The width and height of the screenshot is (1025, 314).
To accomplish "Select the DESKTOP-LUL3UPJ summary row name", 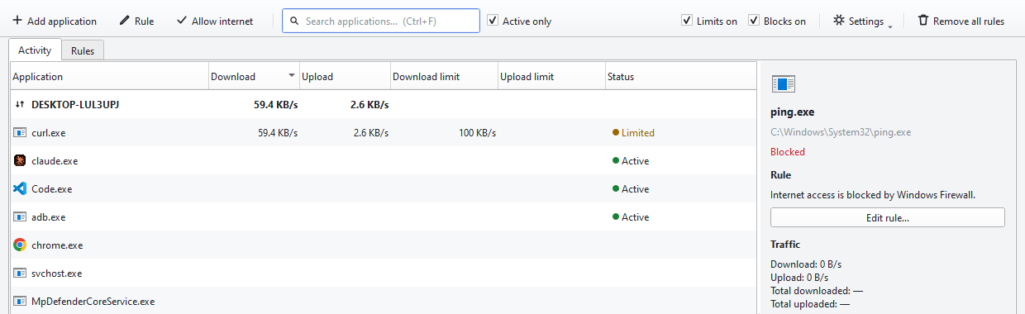I will [75, 105].
